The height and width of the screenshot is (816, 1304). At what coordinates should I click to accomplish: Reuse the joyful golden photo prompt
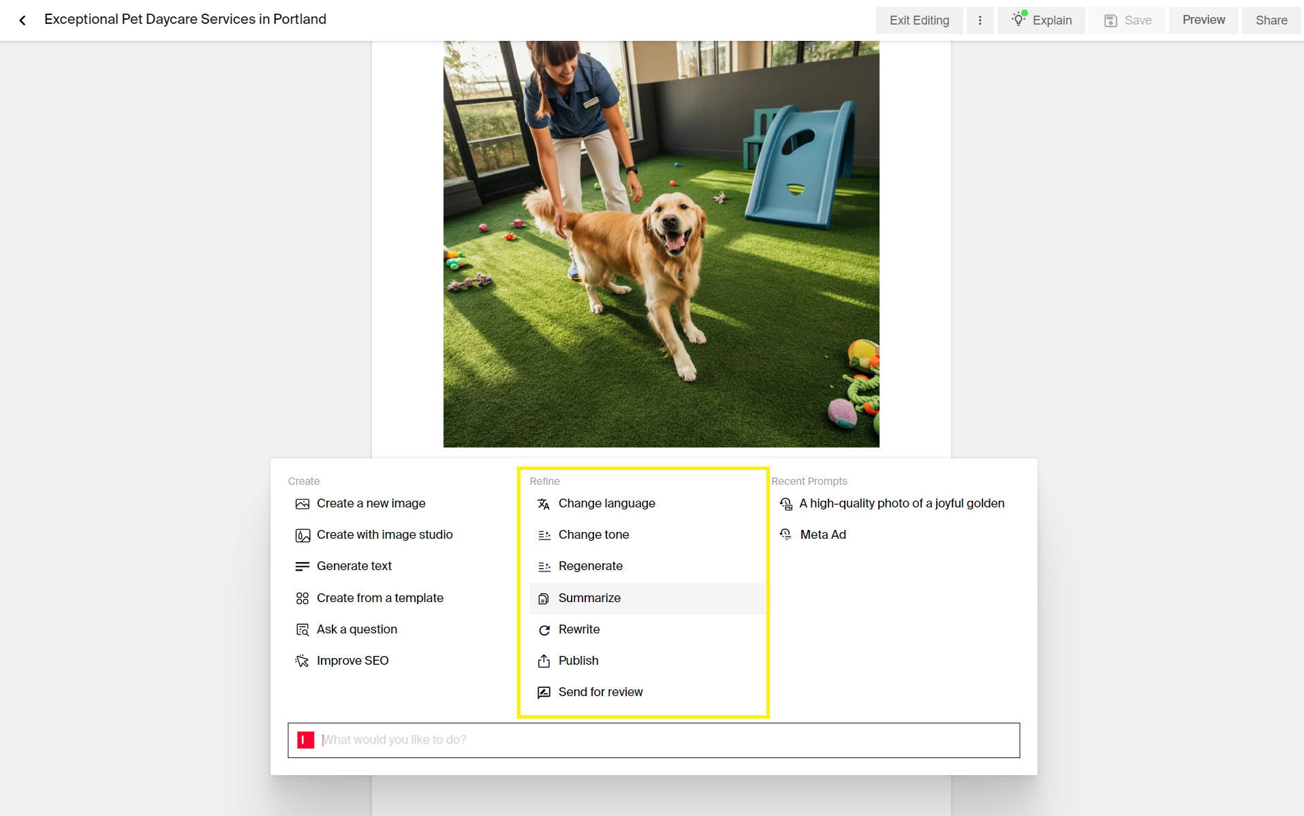click(901, 503)
